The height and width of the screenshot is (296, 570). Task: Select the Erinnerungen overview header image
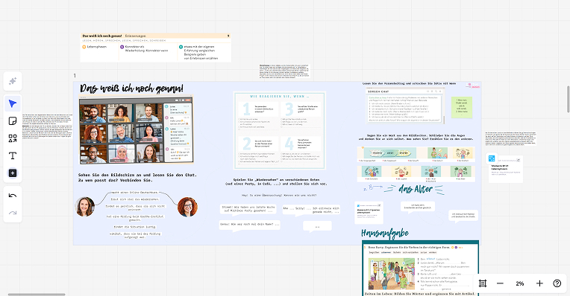pos(156,48)
